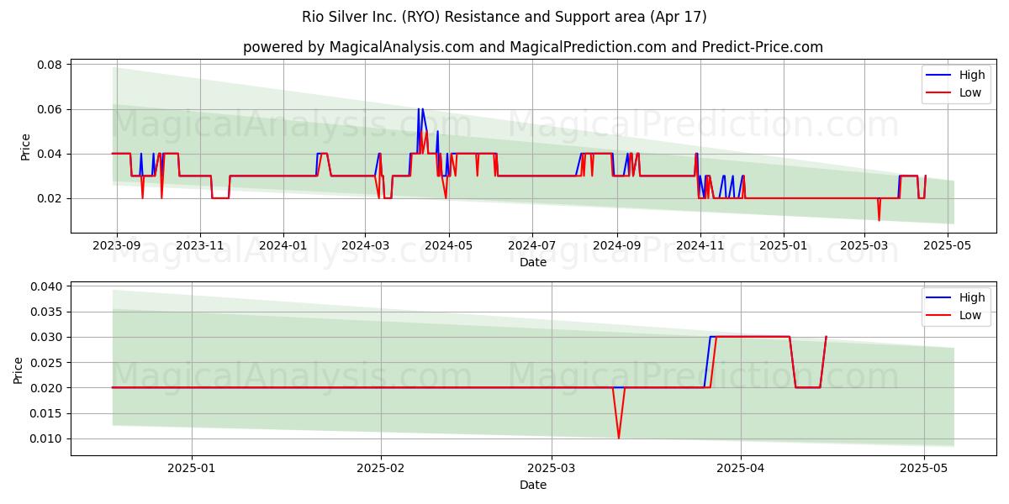1009x504 pixels.
Task: Click the 0.010 y-axis tick label
Action: 47,438
